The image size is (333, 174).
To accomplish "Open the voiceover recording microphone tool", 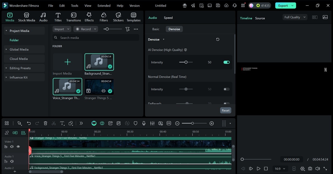I will [144, 123].
